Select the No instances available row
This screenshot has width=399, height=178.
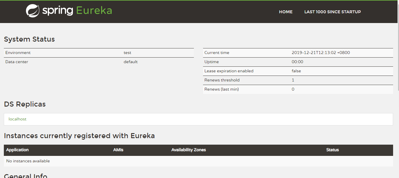coord(28,161)
